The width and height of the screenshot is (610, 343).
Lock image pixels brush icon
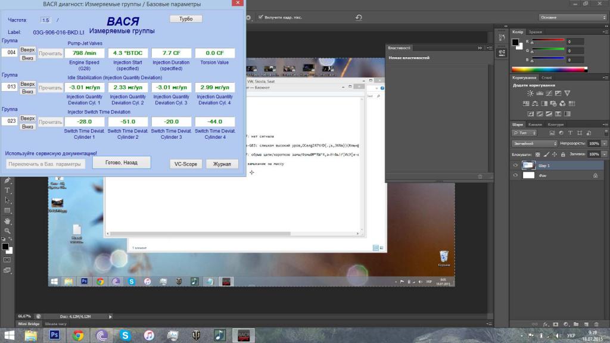click(x=546, y=154)
